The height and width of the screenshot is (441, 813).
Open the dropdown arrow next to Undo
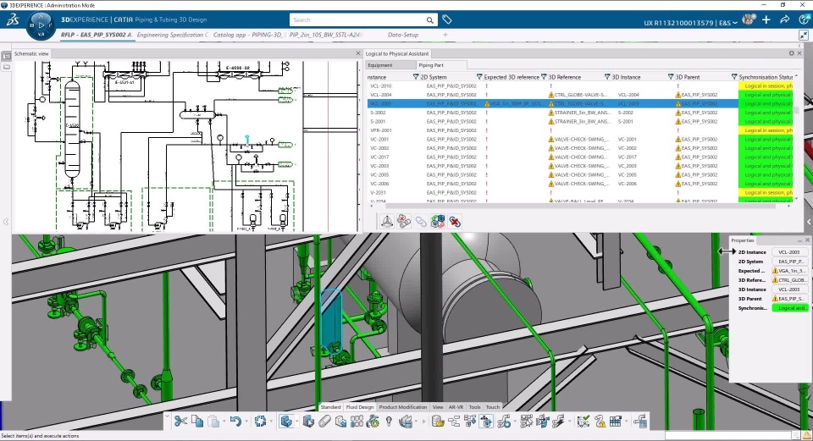246,422
